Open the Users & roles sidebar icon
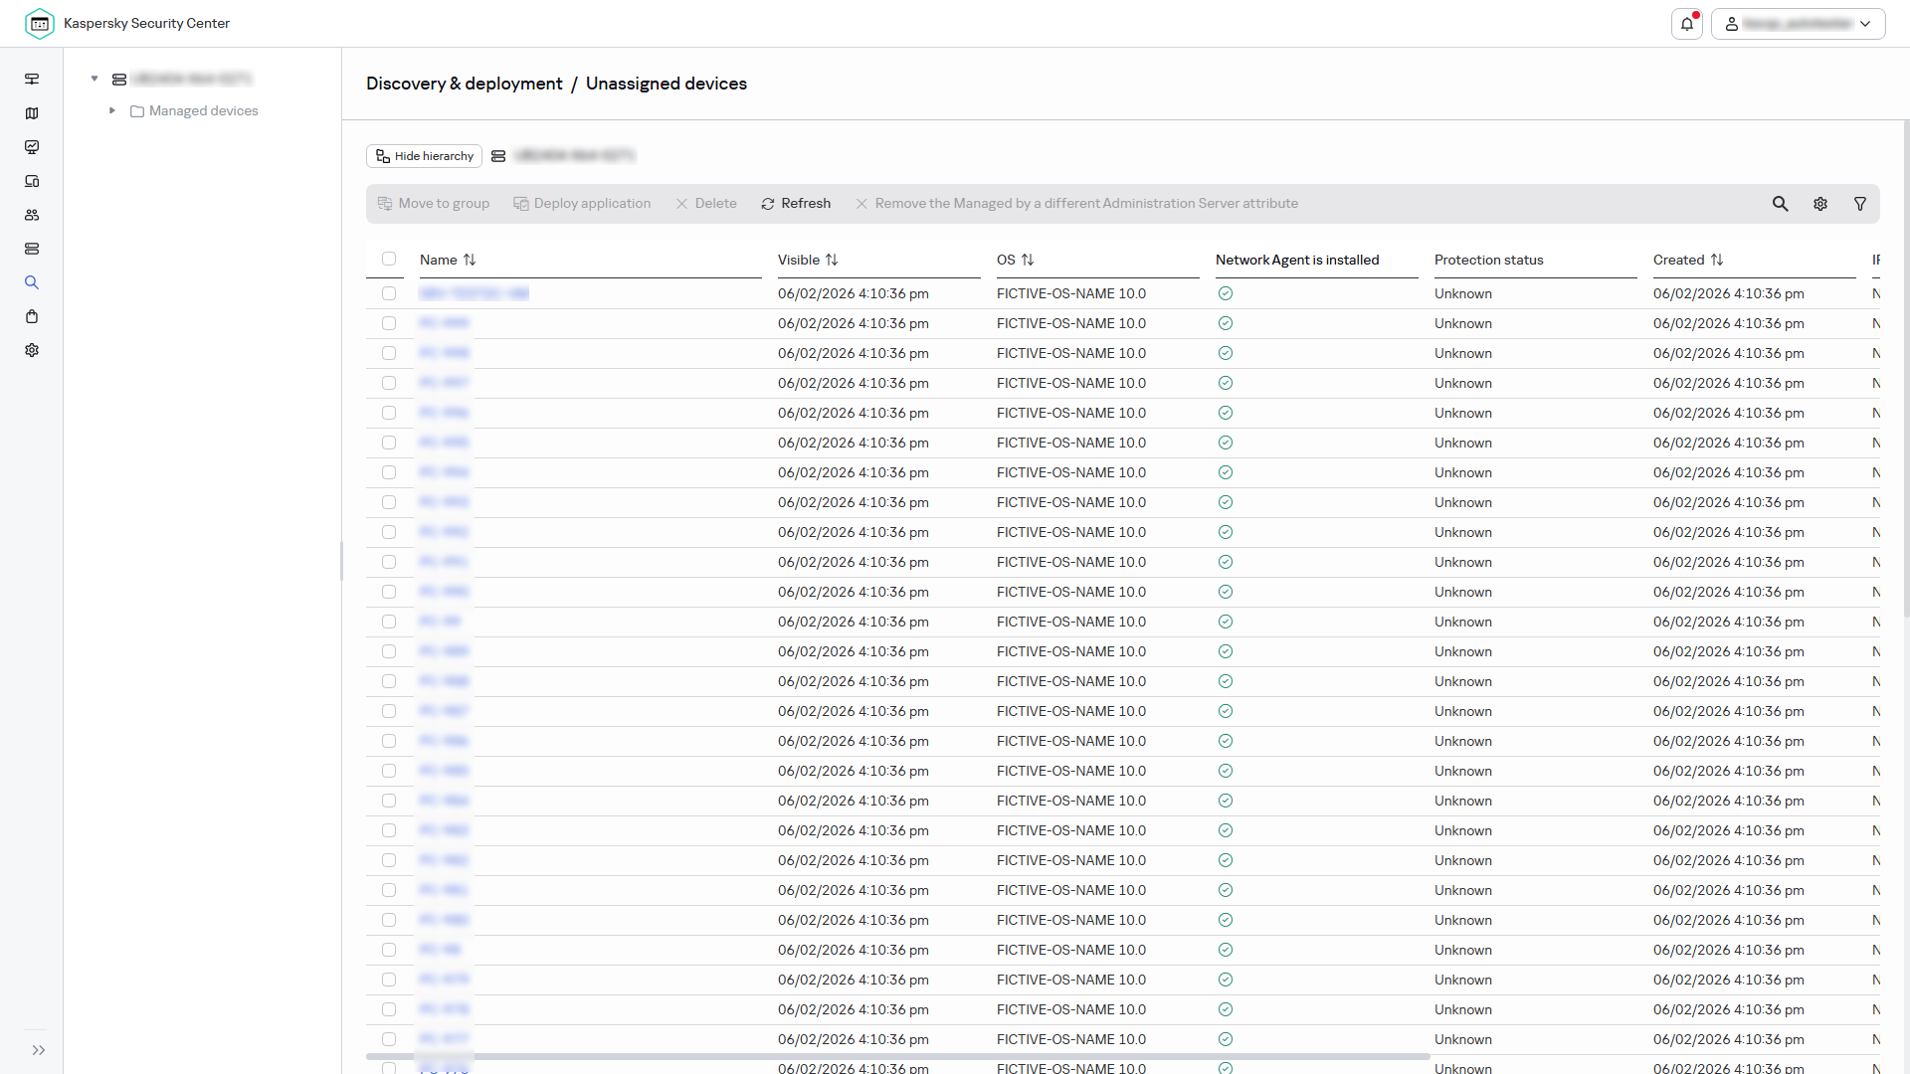Image resolution: width=1910 pixels, height=1074 pixels. click(x=32, y=215)
